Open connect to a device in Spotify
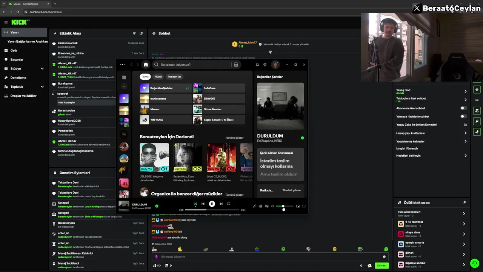The width and height of the screenshot is (483, 272). click(267, 206)
